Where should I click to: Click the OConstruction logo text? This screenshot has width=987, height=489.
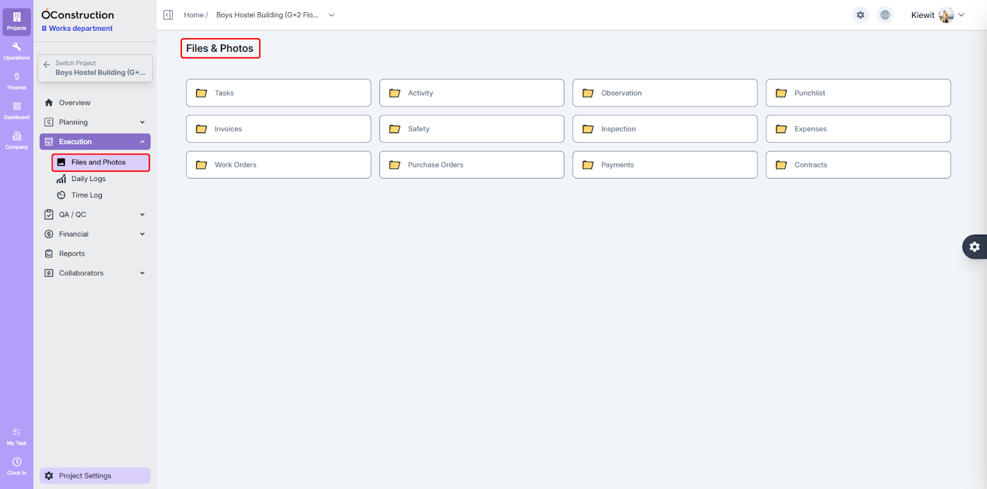[78, 15]
